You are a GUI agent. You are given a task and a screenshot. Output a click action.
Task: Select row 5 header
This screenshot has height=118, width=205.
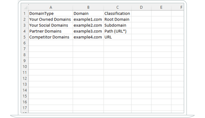[25, 37]
